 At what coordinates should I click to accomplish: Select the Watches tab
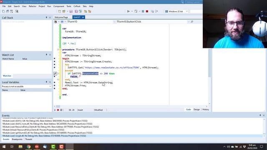click(7, 76)
